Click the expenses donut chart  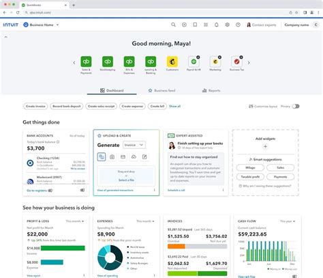(110, 258)
